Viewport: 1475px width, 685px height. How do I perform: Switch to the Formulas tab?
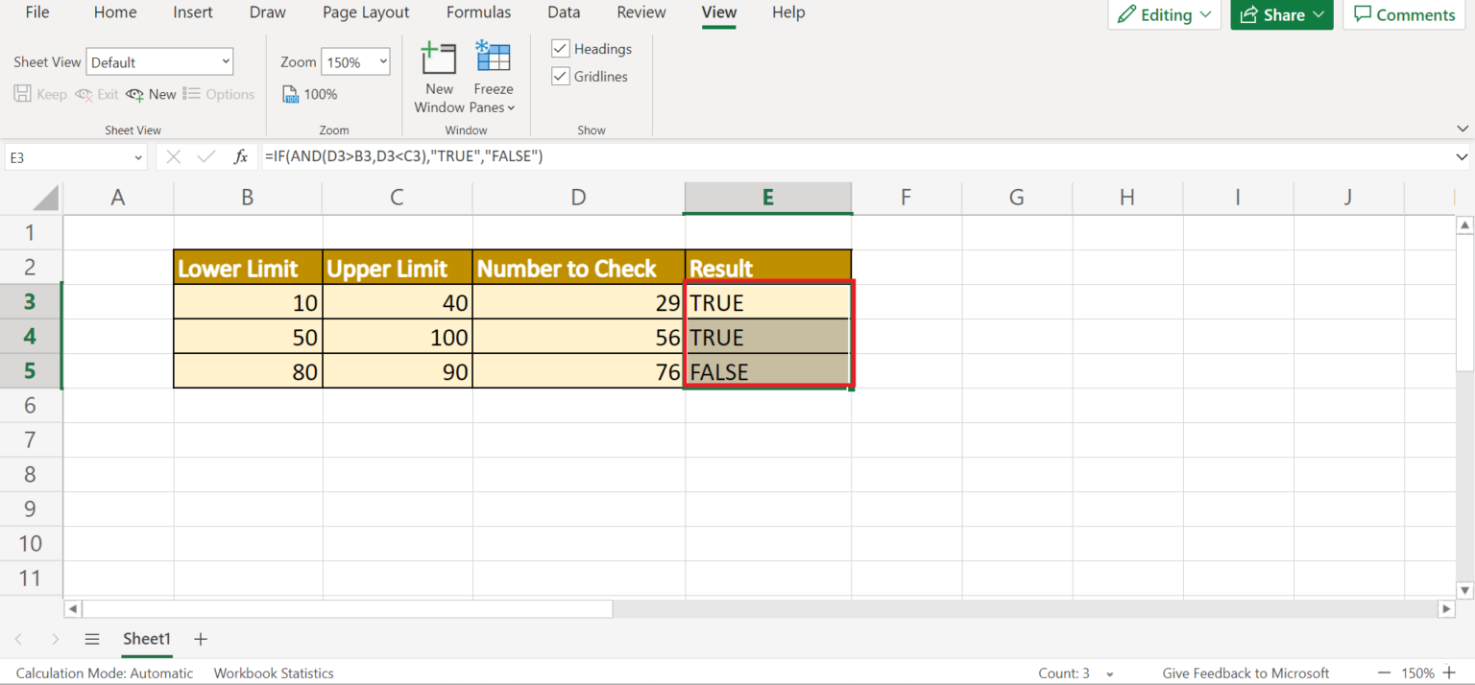tap(478, 12)
